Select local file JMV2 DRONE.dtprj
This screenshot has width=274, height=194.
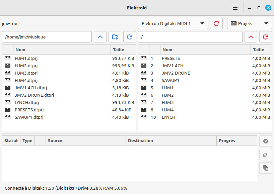click(69, 95)
